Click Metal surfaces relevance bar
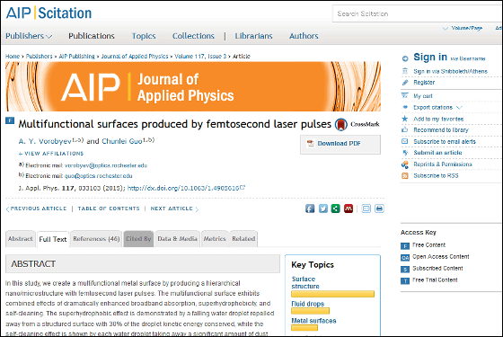This screenshot has height=337, width=503. (x=304, y=328)
